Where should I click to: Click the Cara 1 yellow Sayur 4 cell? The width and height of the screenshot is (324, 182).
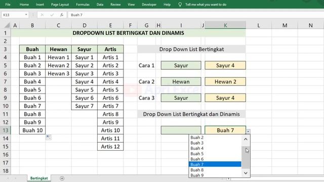click(225, 65)
